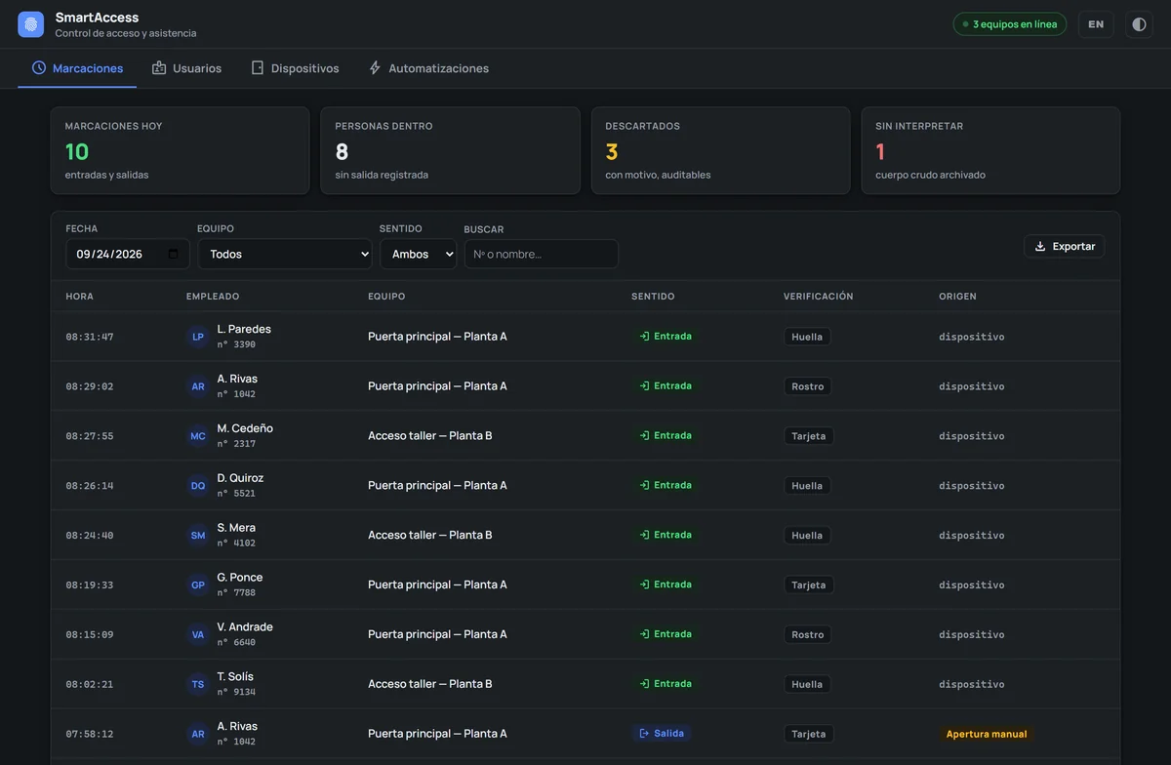This screenshot has height=765, width=1171.
Task: Click the MC avatar for M. Cedeño
Action: [198, 436]
